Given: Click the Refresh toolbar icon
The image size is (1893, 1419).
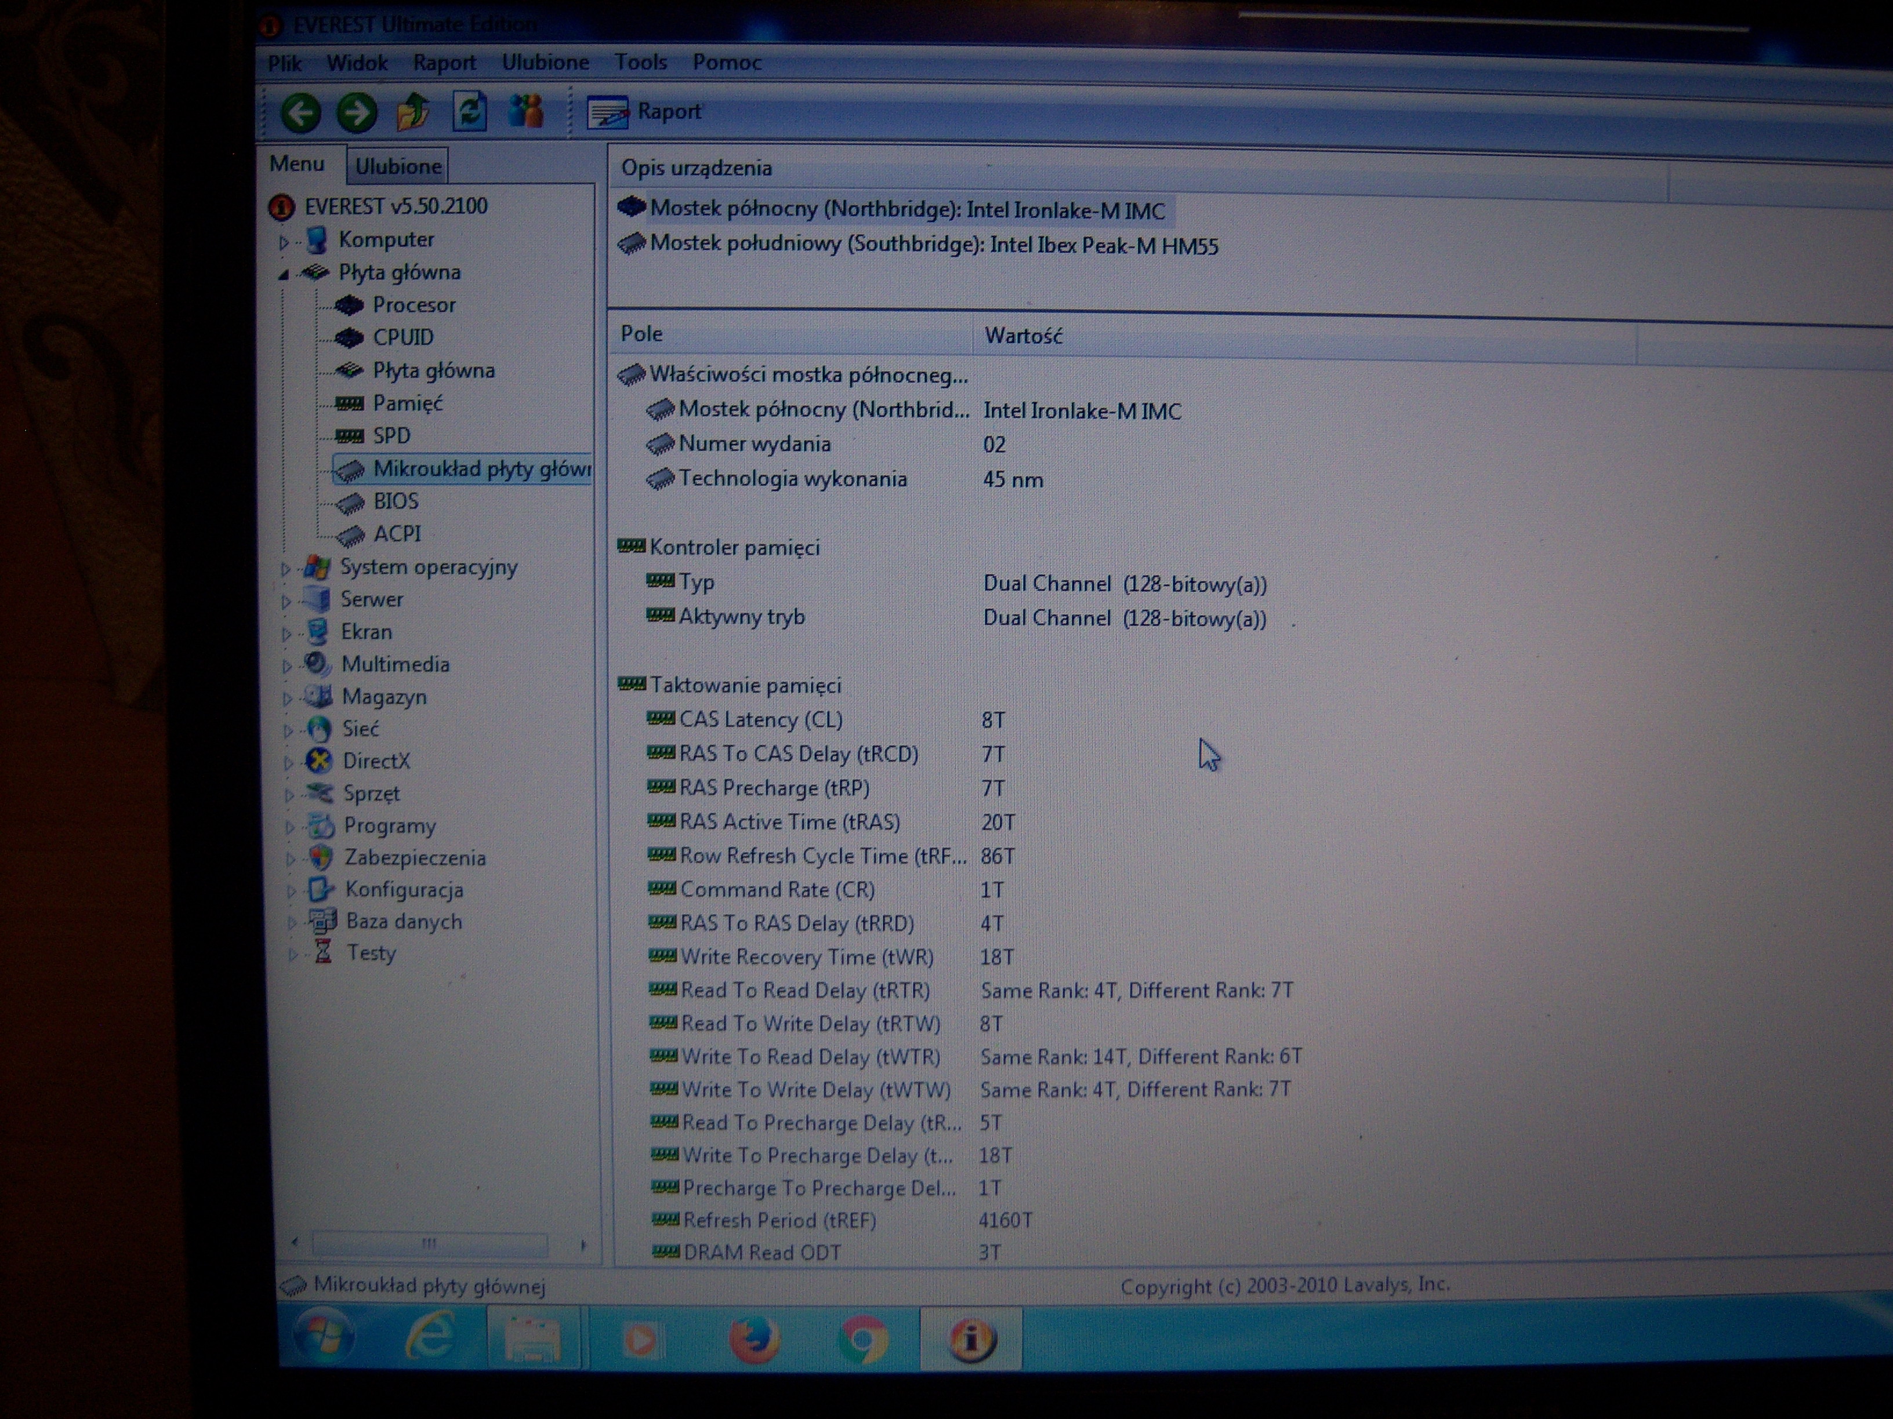Looking at the screenshot, I should coord(470,112).
